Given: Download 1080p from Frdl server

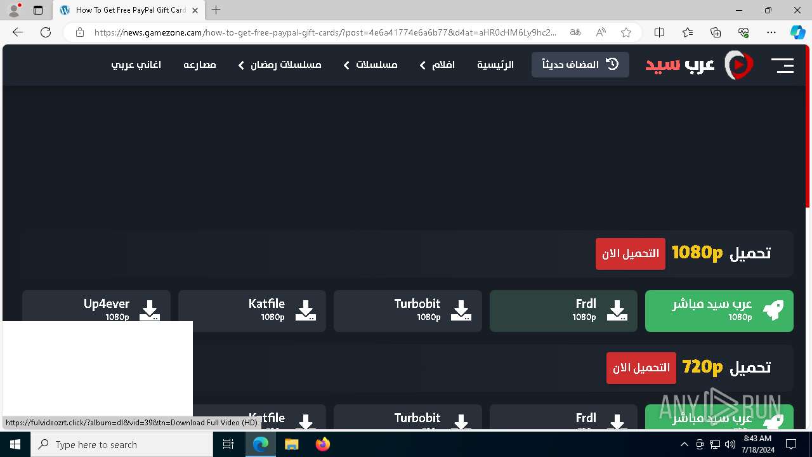Looking at the screenshot, I should [x=563, y=311].
